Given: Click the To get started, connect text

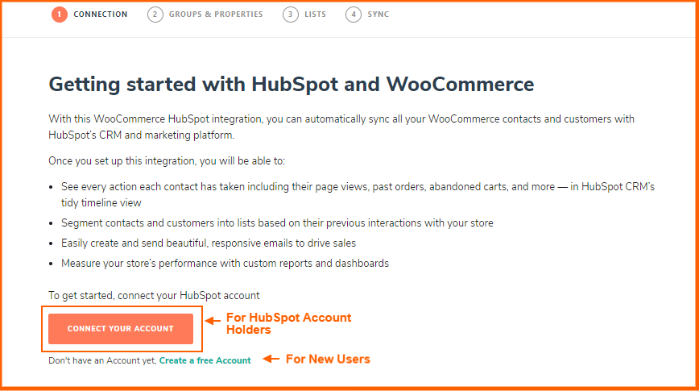Looking at the screenshot, I should pos(154,296).
